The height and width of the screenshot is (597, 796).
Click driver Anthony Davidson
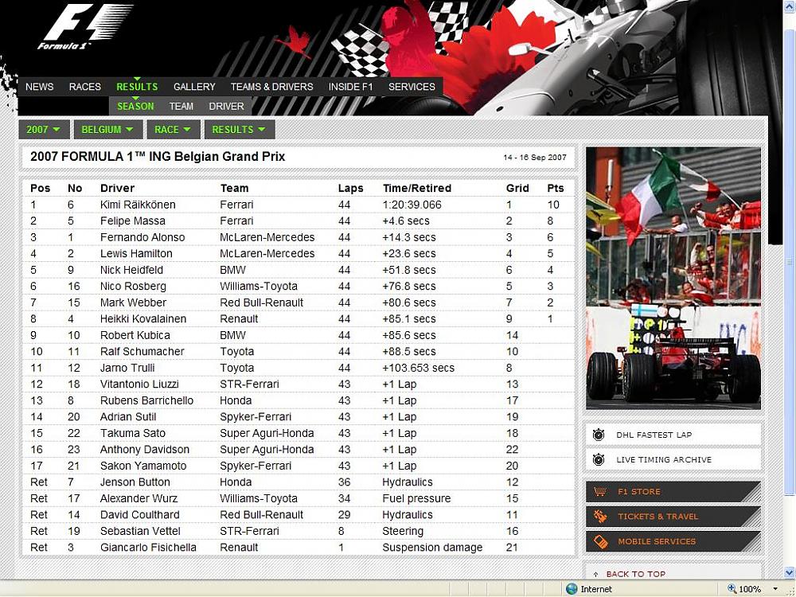pos(145,449)
